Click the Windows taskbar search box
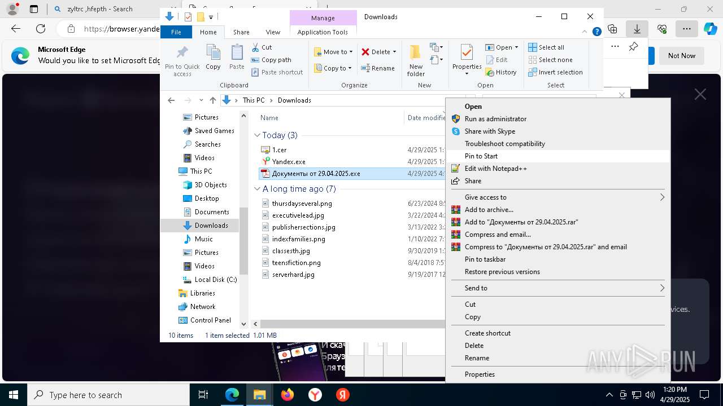The width and height of the screenshot is (723, 406). click(x=108, y=395)
